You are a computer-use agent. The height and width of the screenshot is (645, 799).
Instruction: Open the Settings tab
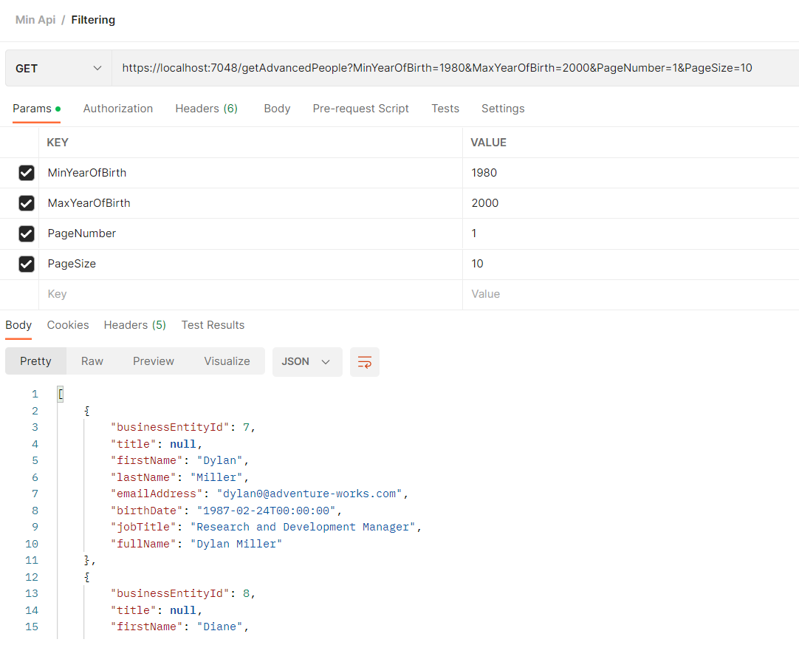click(x=503, y=109)
